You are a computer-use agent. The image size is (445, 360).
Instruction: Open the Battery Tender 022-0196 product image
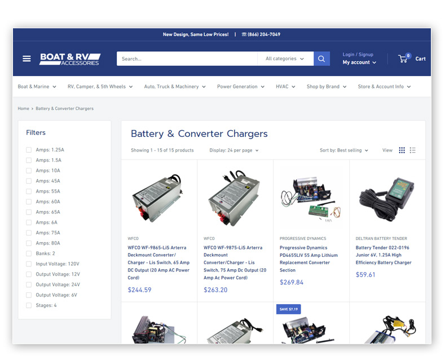point(387,198)
